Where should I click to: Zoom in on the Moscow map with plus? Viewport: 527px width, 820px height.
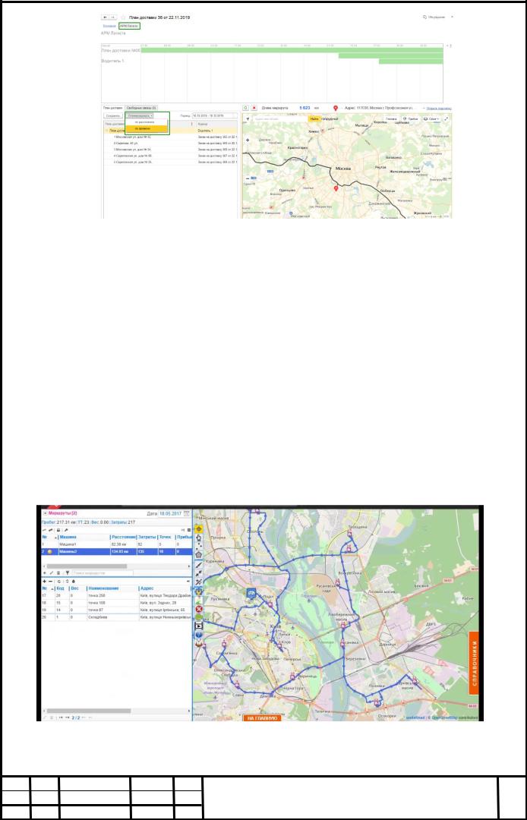coord(248,140)
